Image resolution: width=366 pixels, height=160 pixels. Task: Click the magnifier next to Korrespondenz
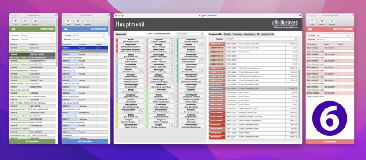coord(141,111)
